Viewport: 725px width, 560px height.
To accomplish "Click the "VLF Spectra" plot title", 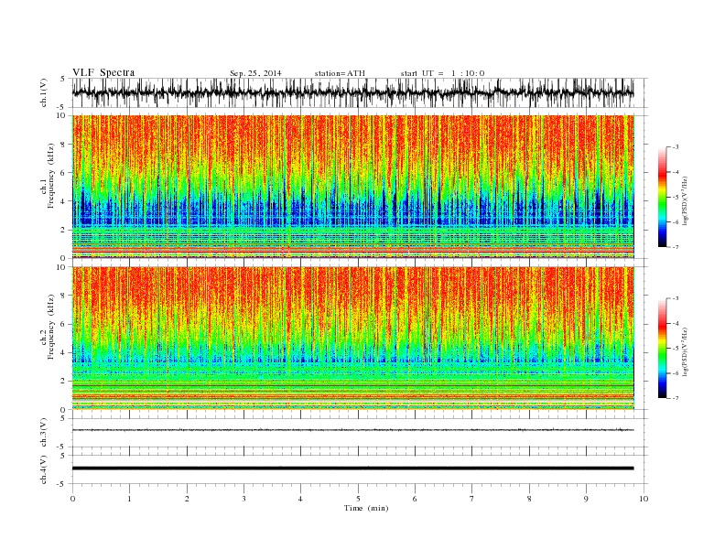I will 103,72.
